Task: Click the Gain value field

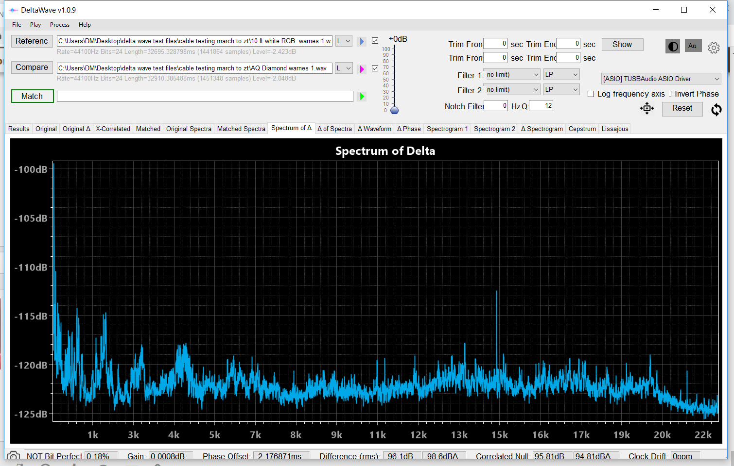Action: pos(171,456)
